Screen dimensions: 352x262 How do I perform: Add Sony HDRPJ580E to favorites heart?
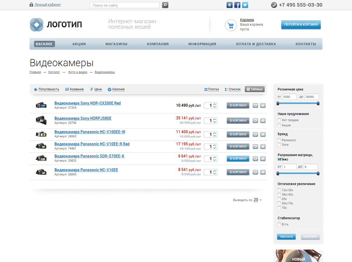click(x=255, y=120)
